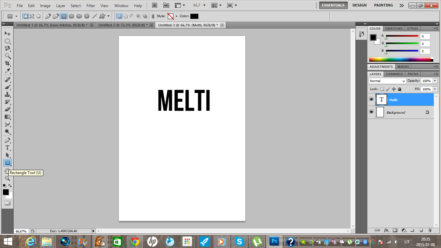Click Essentials workspace button
The height and width of the screenshot is (248, 441).
(x=333, y=5)
